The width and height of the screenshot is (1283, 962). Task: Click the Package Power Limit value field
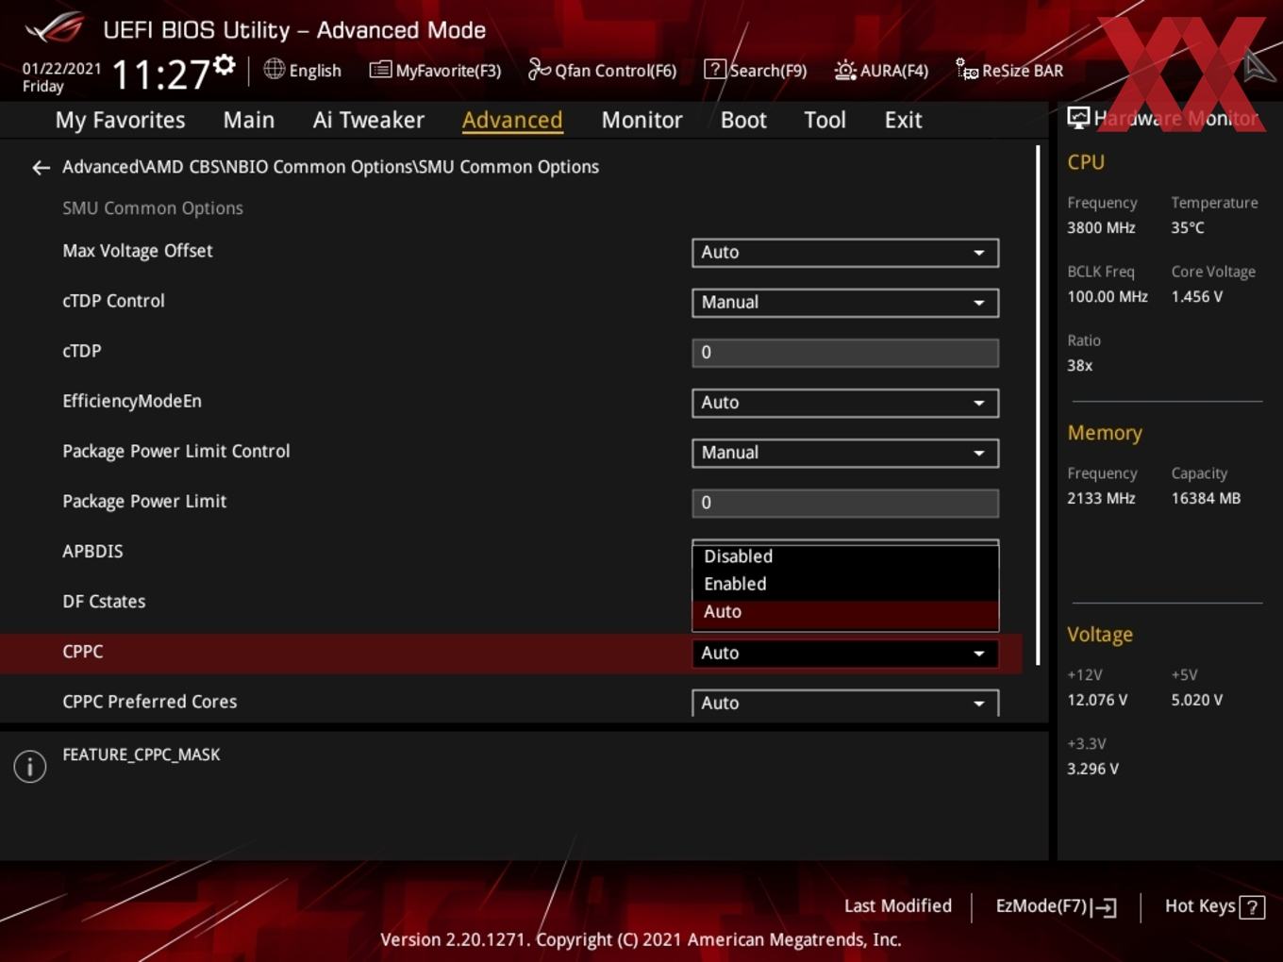click(845, 503)
